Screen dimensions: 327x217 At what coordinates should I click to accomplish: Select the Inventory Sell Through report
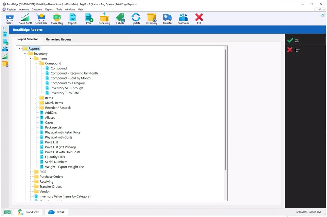tap(67, 88)
